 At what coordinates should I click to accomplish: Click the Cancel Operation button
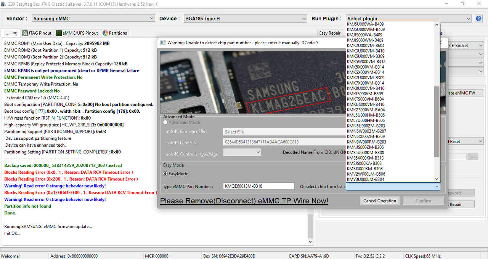point(380,201)
